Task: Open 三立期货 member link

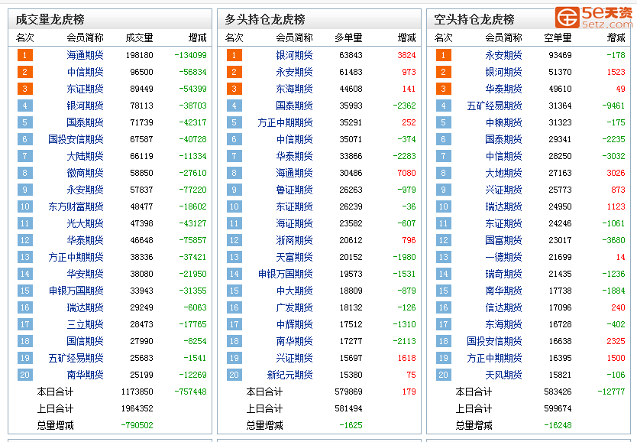Action: tap(85, 324)
